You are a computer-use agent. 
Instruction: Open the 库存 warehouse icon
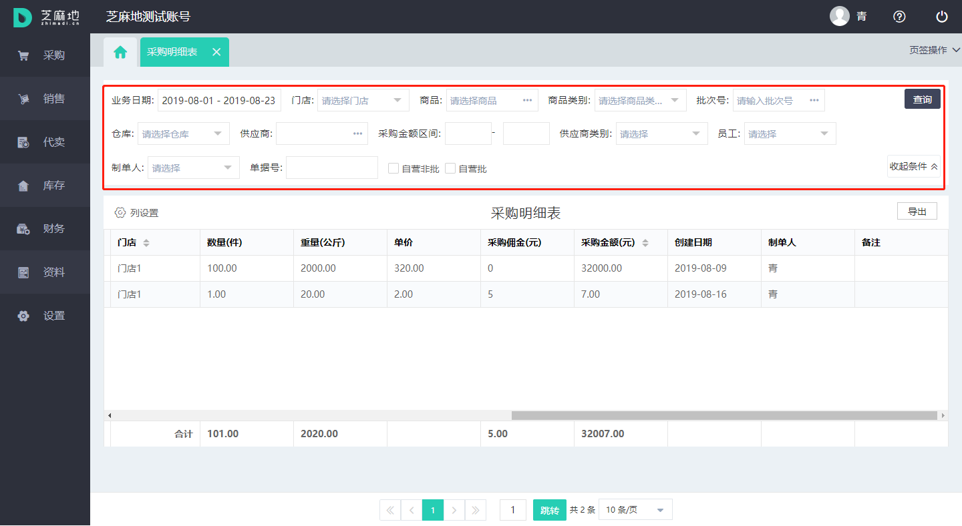coord(23,186)
